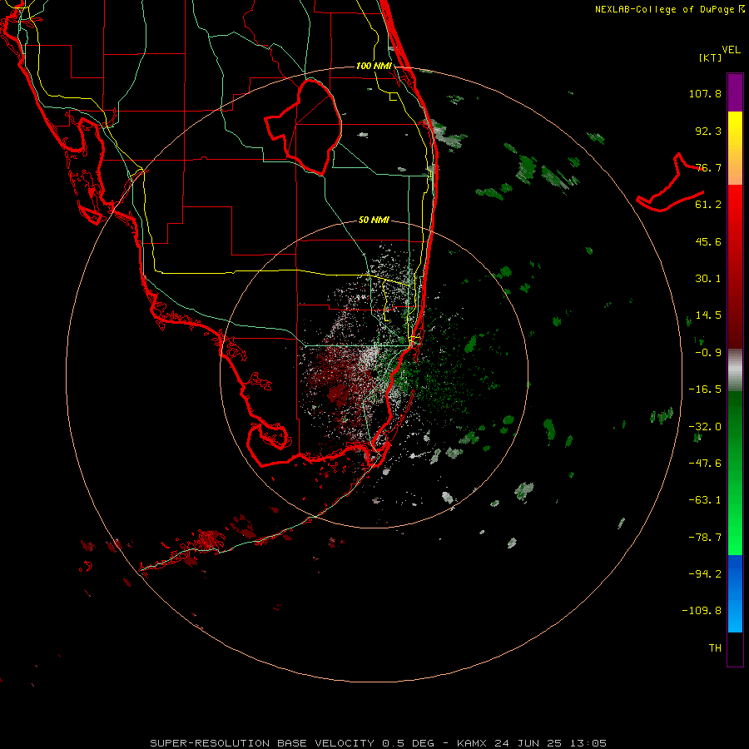The width and height of the screenshot is (749, 749).
Task: Click the VEL legend title
Action: 731,50
